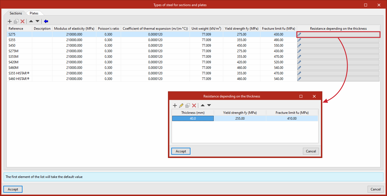Viewport: 387px width, 196px height.
Task: Edit thickness resistance for S355M row
Action: click(338, 57)
